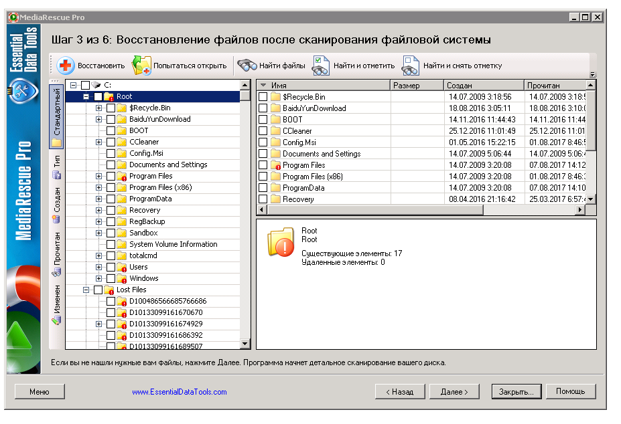Check the $Recycle.Bin checkbox in file list

click(x=263, y=97)
